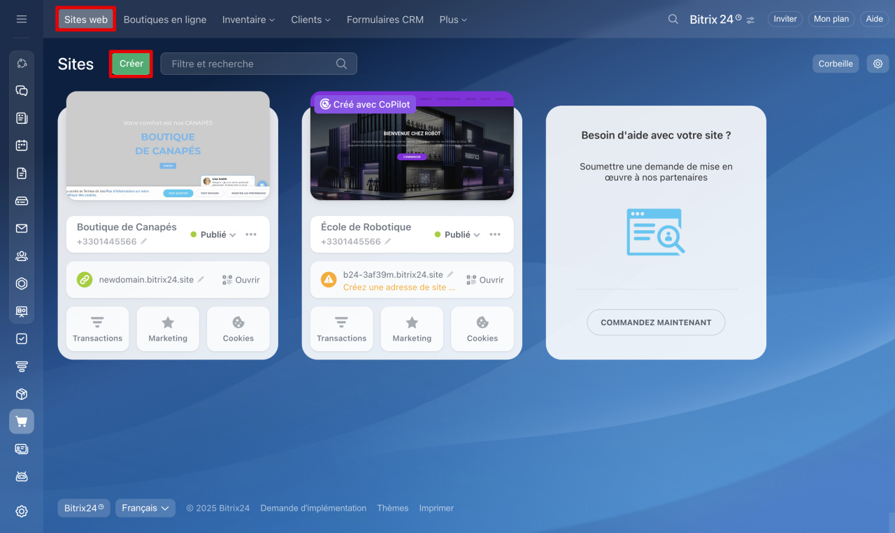This screenshot has height=533, width=895.
Task: Click the search magnifier in the top bar
Action: 673,20
